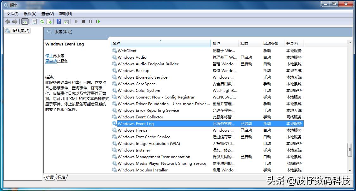Click the Refresh icon to reload services
Screen dimensions: 356x191
(42, 21)
